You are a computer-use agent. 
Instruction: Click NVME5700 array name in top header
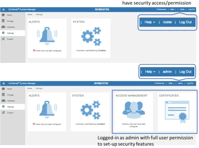click(x=102, y=9)
